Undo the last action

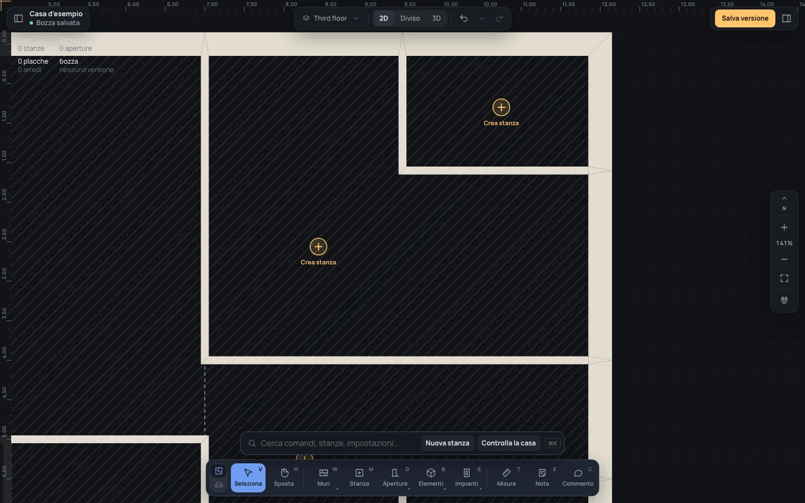coord(464,18)
